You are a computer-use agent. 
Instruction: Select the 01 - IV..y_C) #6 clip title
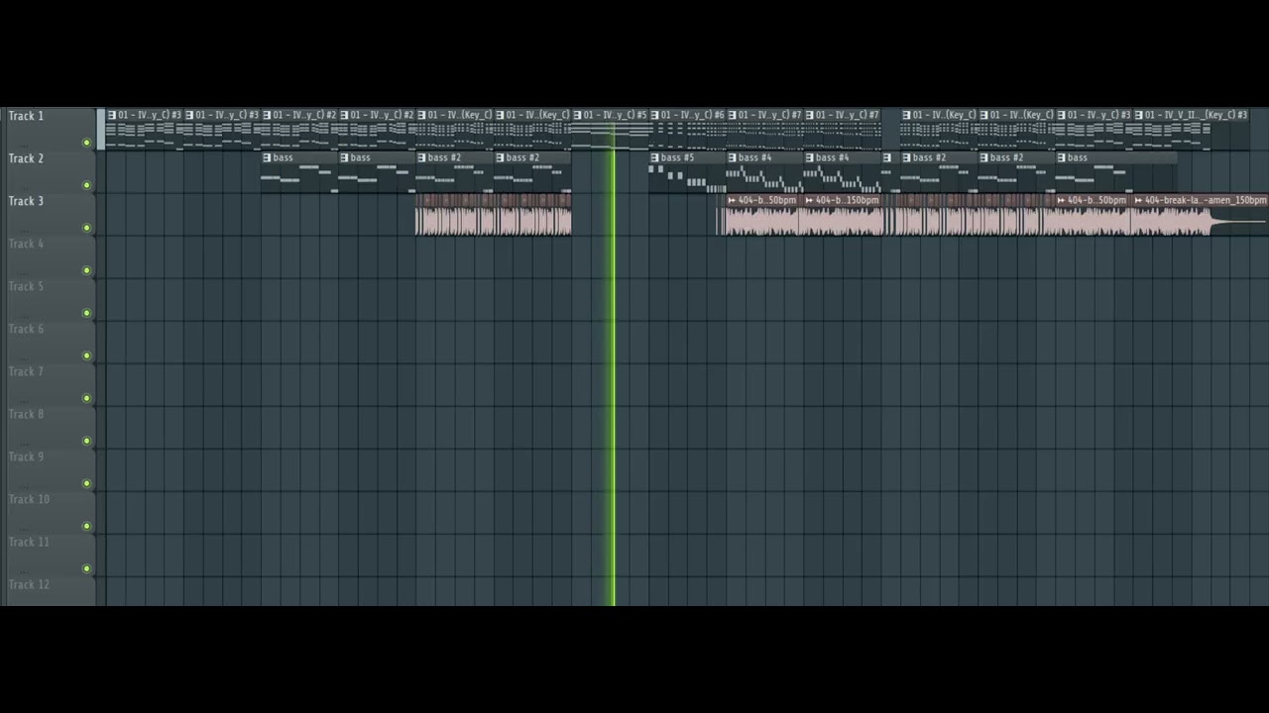point(692,115)
